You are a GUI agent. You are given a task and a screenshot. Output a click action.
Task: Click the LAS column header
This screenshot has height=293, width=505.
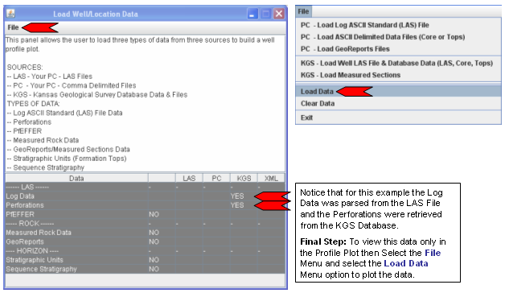tap(189, 178)
